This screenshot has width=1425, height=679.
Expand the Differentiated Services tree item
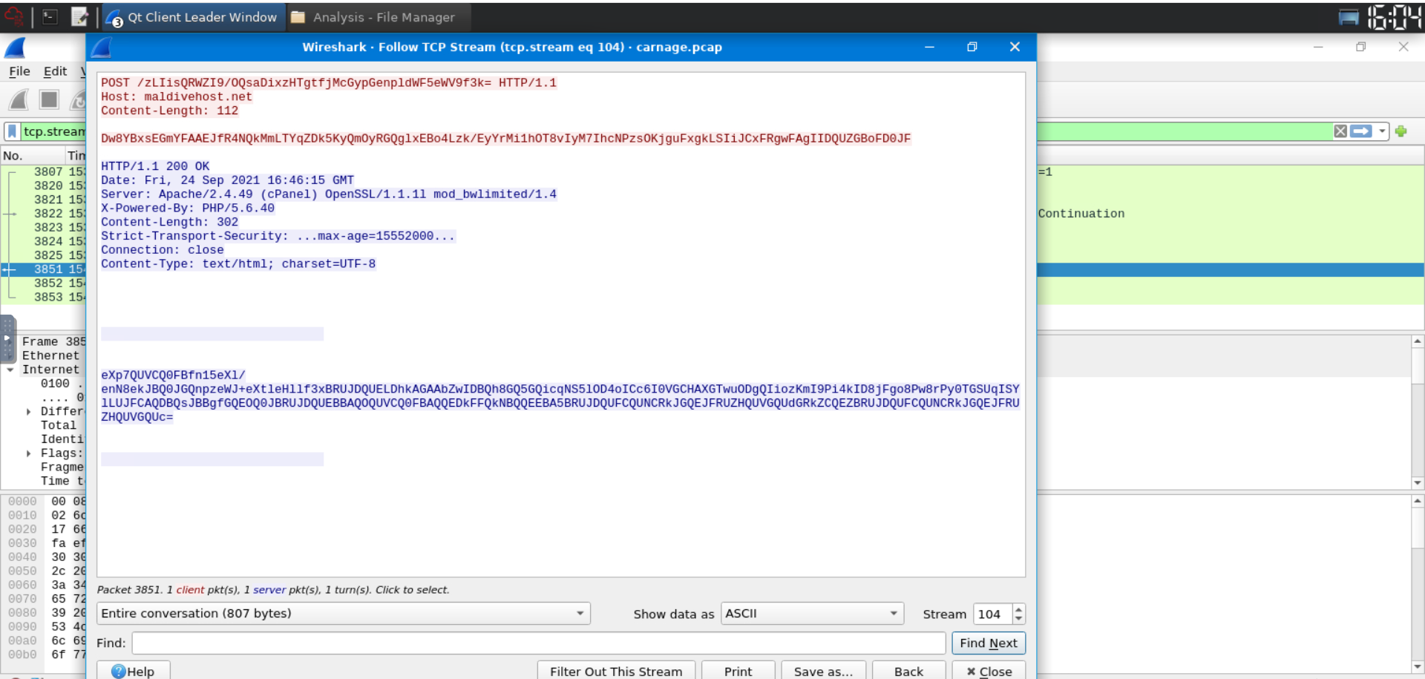pyautogui.click(x=28, y=411)
